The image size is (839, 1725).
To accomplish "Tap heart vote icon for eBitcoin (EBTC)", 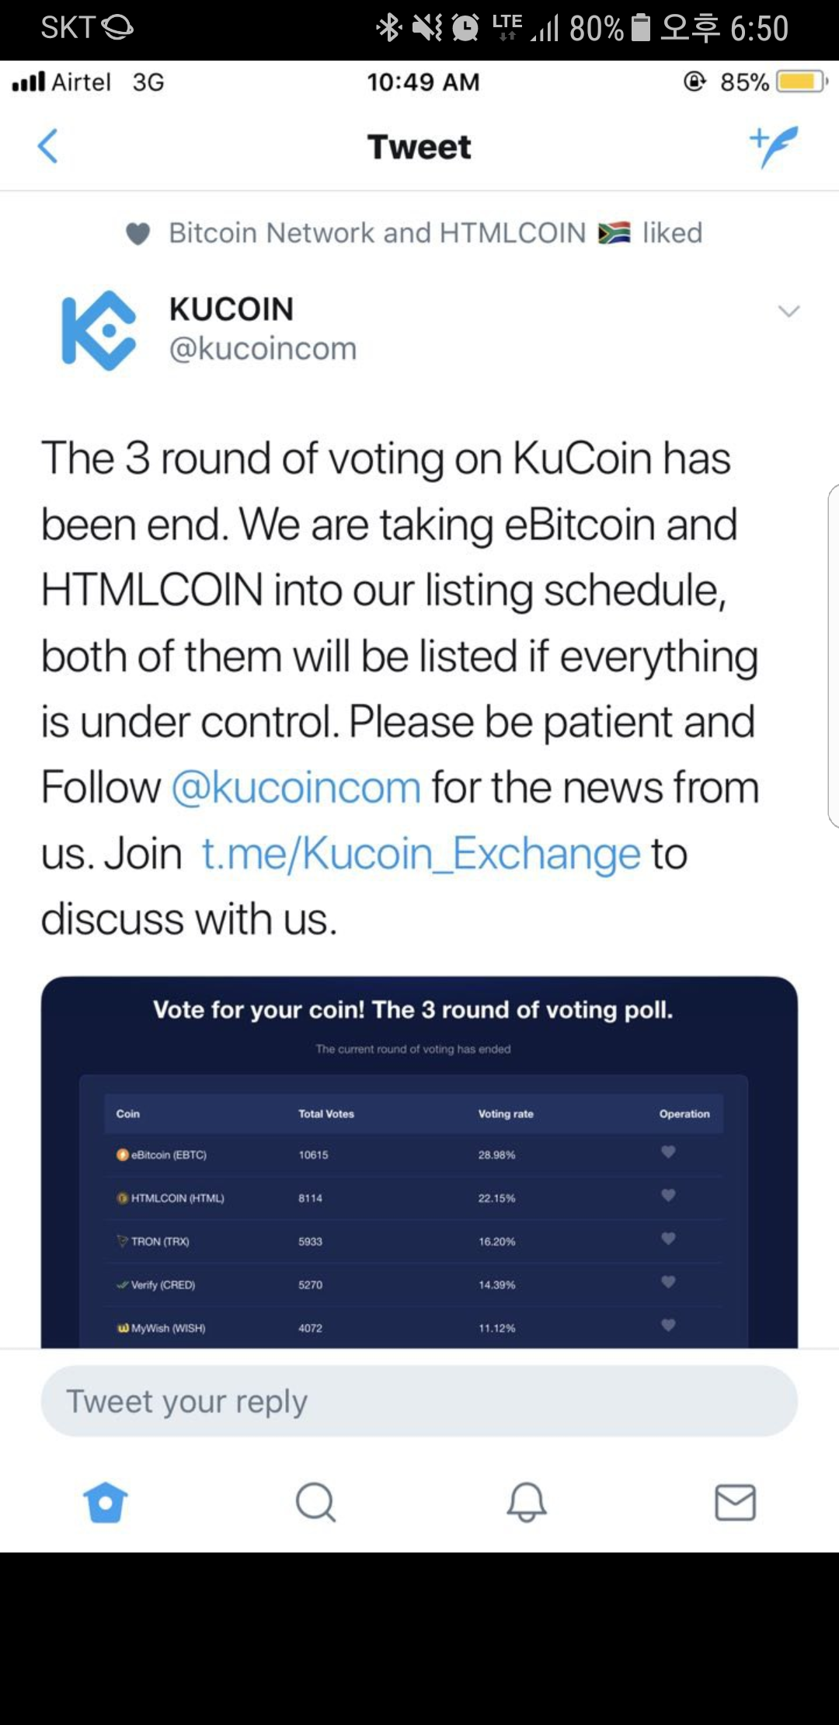I will click(668, 1152).
